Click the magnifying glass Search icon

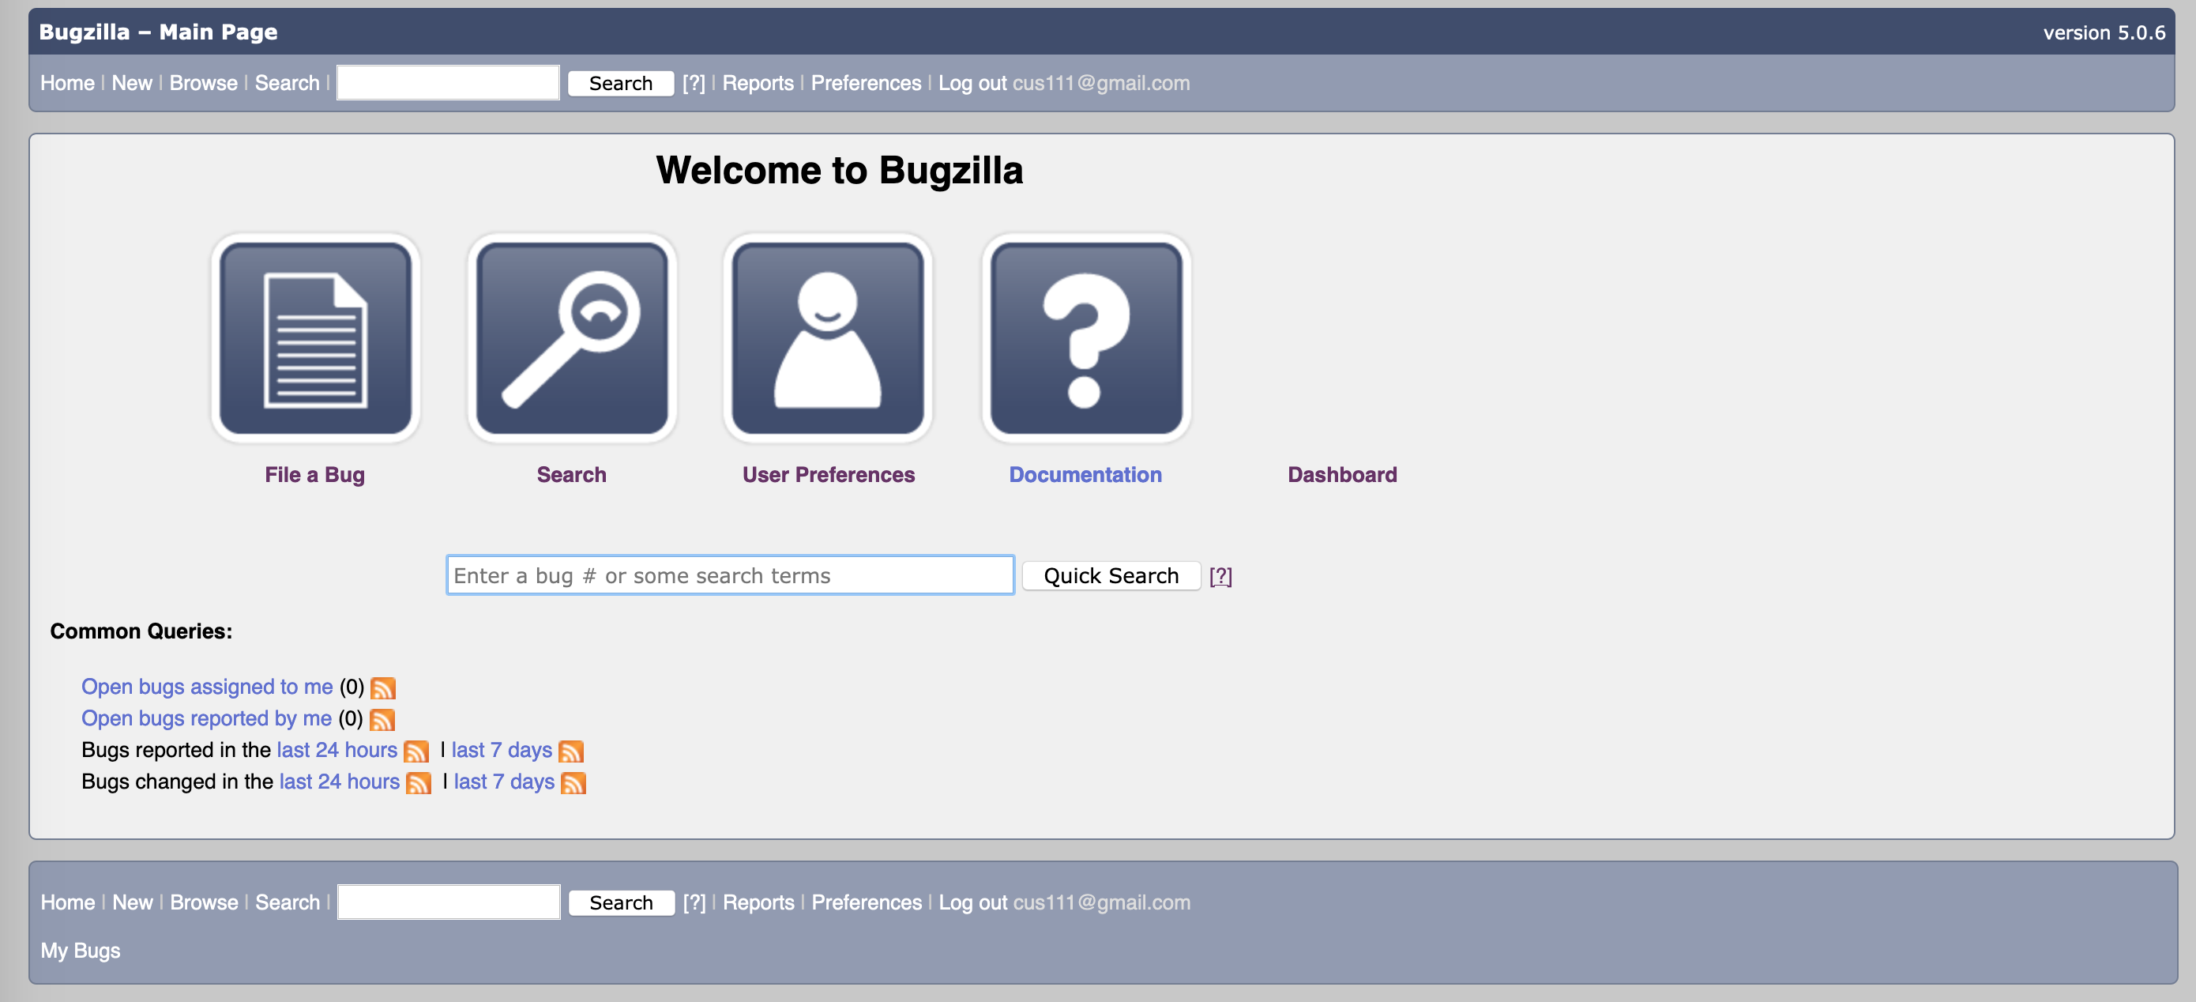571,338
